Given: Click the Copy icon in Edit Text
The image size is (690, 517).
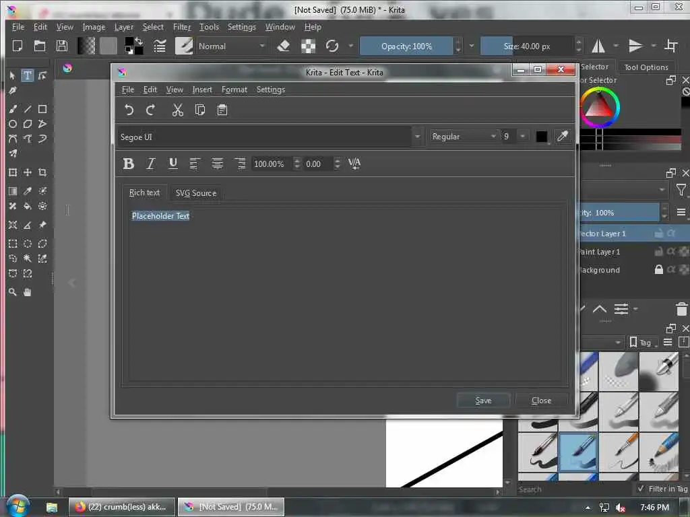Looking at the screenshot, I should point(199,110).
